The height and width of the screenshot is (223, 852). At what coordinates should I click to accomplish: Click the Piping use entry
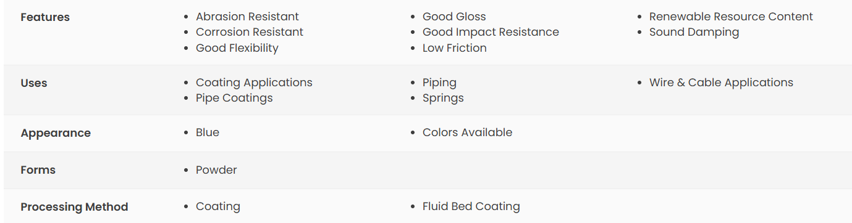click(x=439, y=83)
